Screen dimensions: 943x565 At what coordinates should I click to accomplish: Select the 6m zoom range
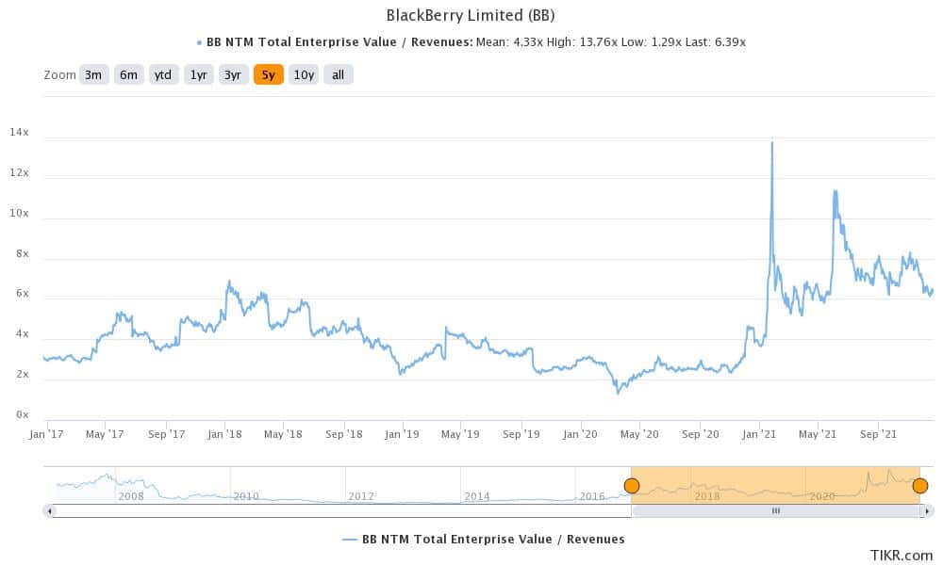click(x=128, y=75)
